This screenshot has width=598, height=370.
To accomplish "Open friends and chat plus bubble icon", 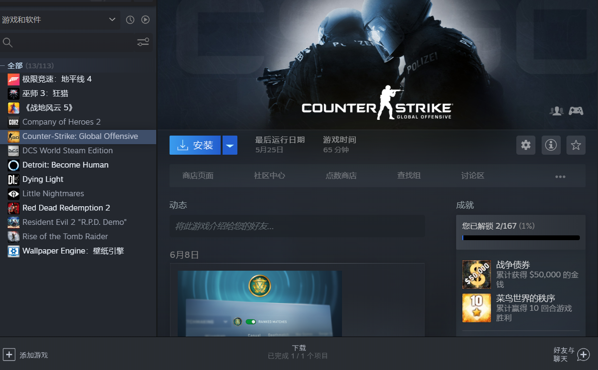I will tap(584, 355).
